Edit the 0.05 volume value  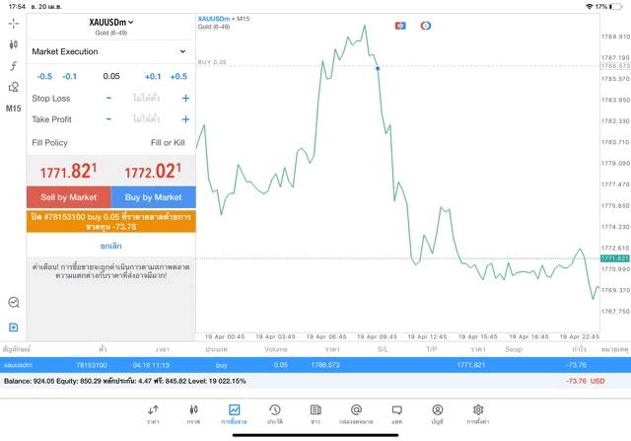pos(111,76)
